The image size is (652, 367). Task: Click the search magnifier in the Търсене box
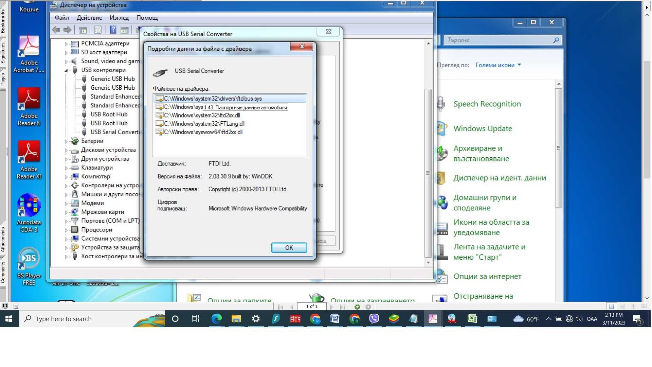[556, 40]
